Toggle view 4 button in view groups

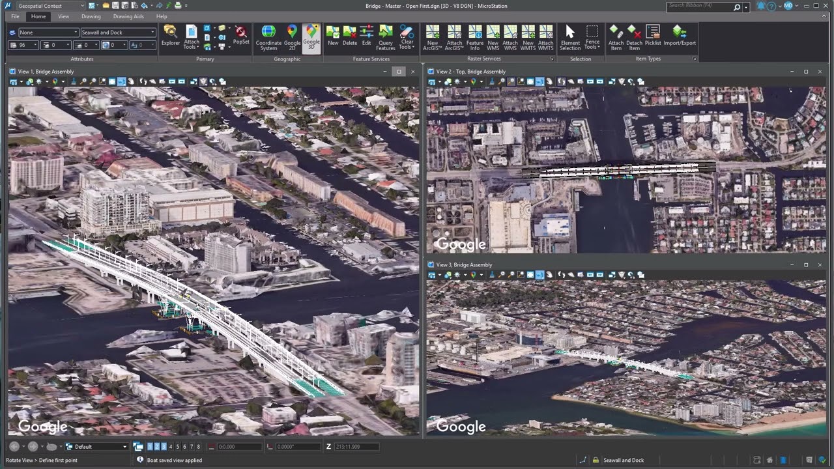point(171,447)
